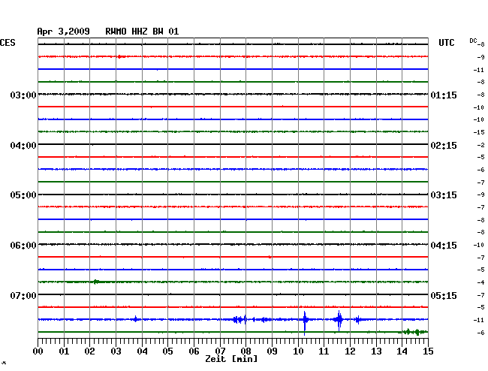The width and height of the screenshot is (488, 371).
Task: Click minute label "01" on time axis
Action: (64, 351)
